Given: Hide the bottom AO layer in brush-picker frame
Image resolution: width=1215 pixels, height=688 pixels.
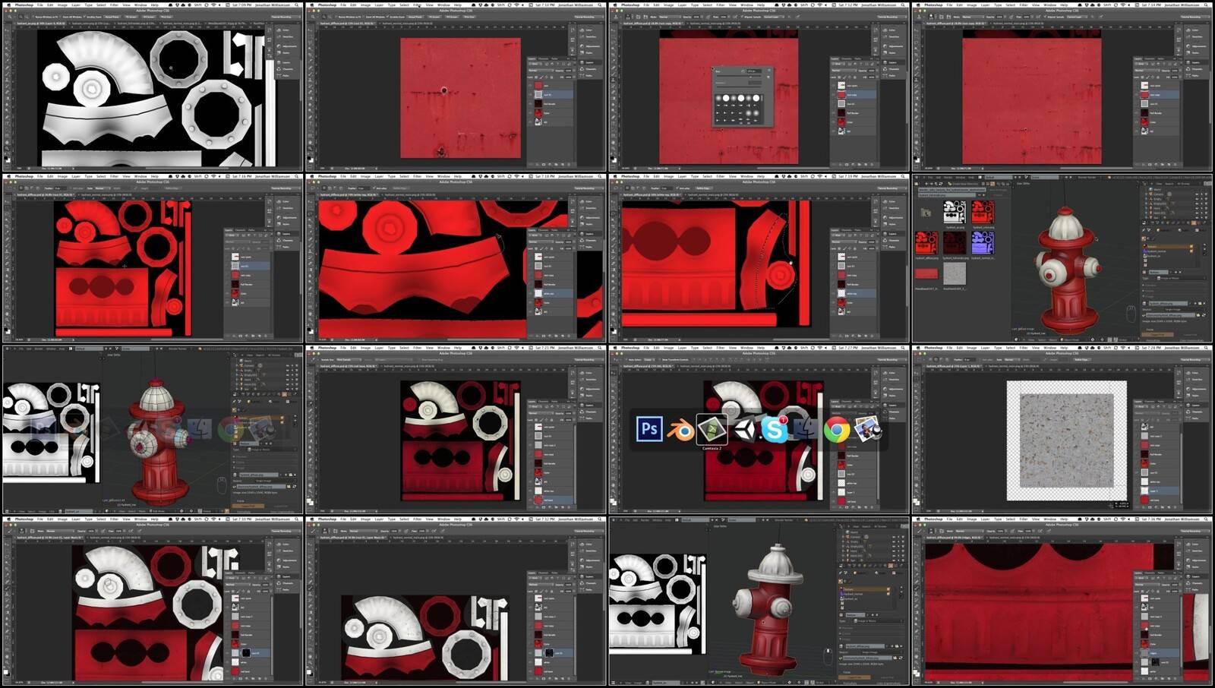Looking at the screenshot, I should click(x=835, y=131).
